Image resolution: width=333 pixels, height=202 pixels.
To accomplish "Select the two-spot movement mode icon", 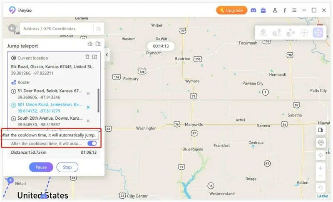I will [x=277, y=33].
